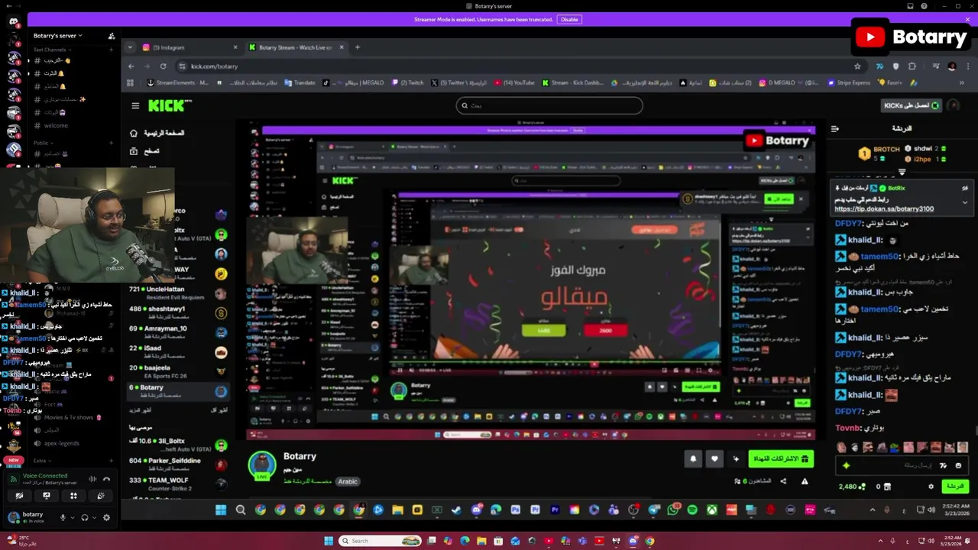
Task: Disconnect from voice channel
Action: click(x=106, y=479)
